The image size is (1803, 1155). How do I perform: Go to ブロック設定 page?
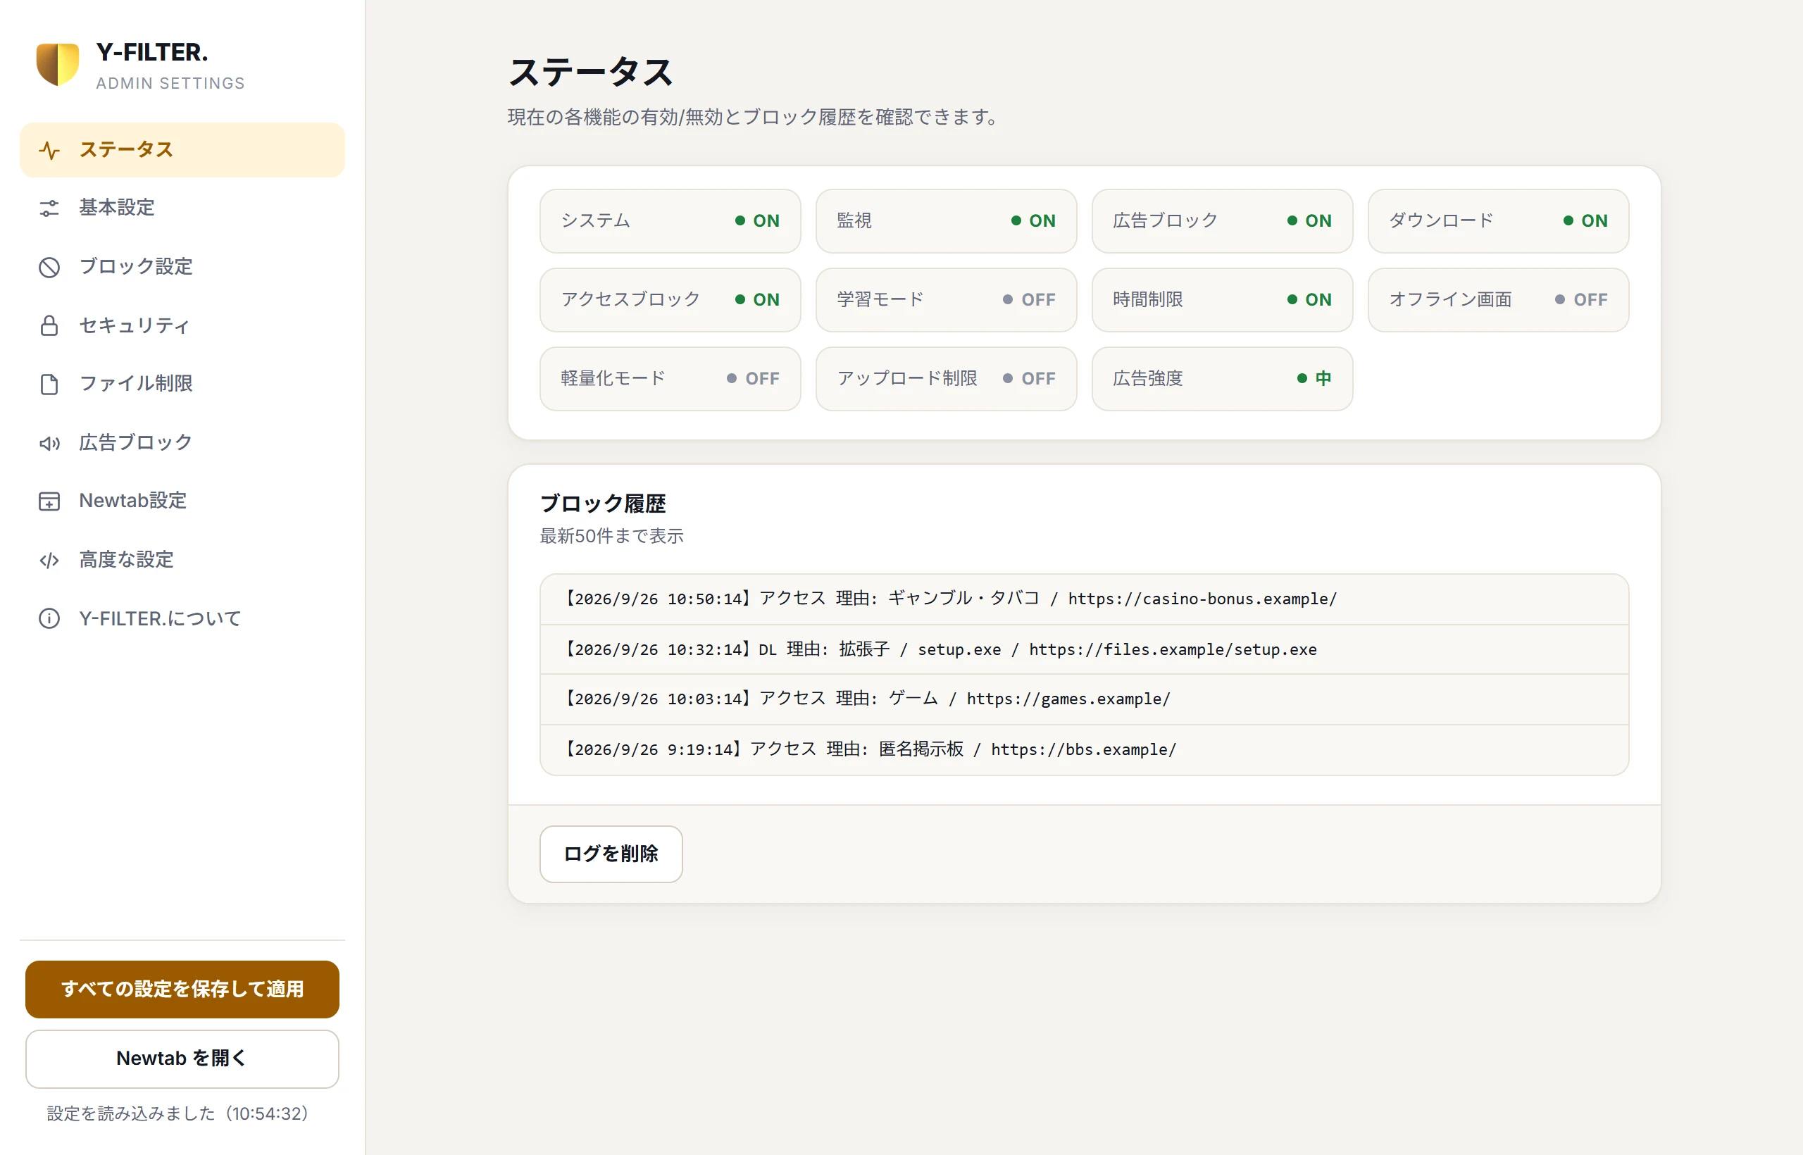click(182, 267)
